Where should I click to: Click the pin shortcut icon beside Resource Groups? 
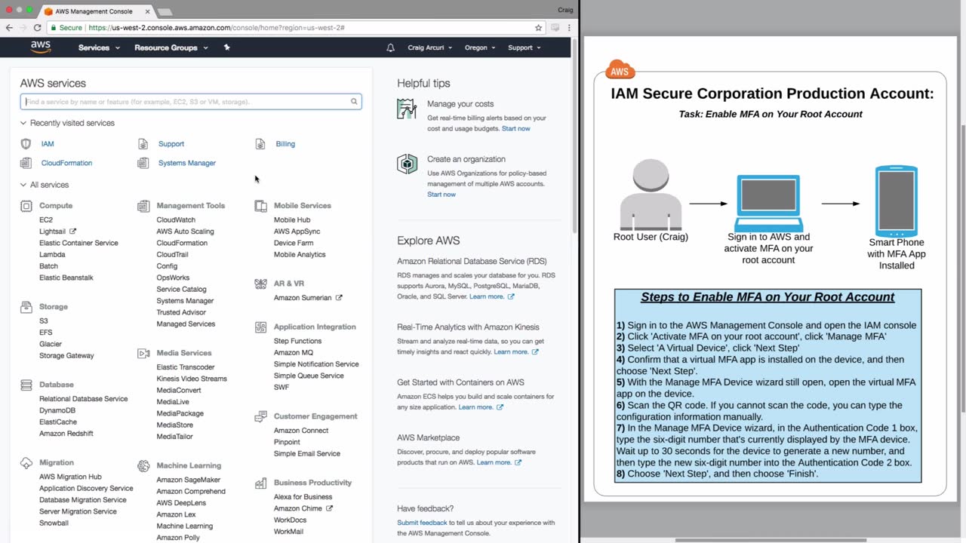[227, 48]
